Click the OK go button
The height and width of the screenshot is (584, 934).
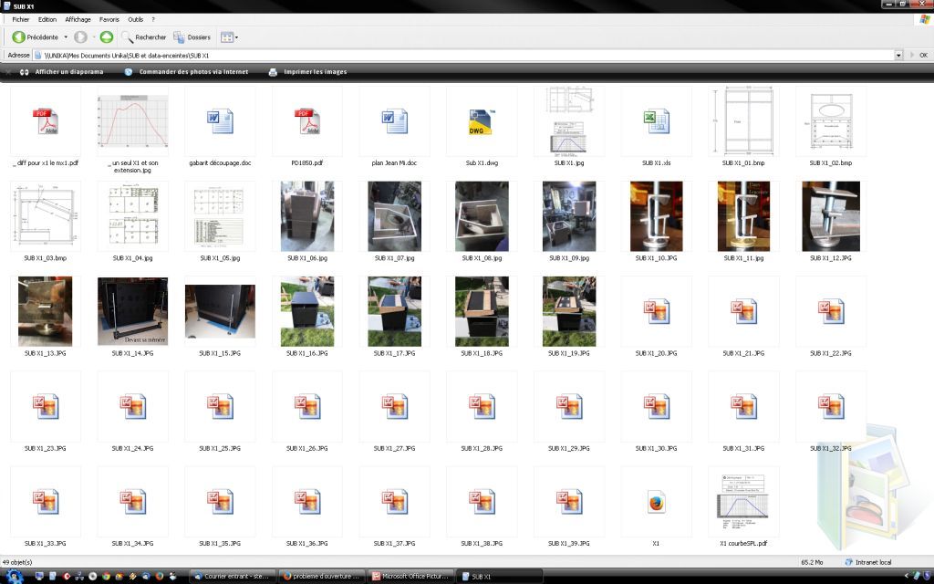pos(919,56)
